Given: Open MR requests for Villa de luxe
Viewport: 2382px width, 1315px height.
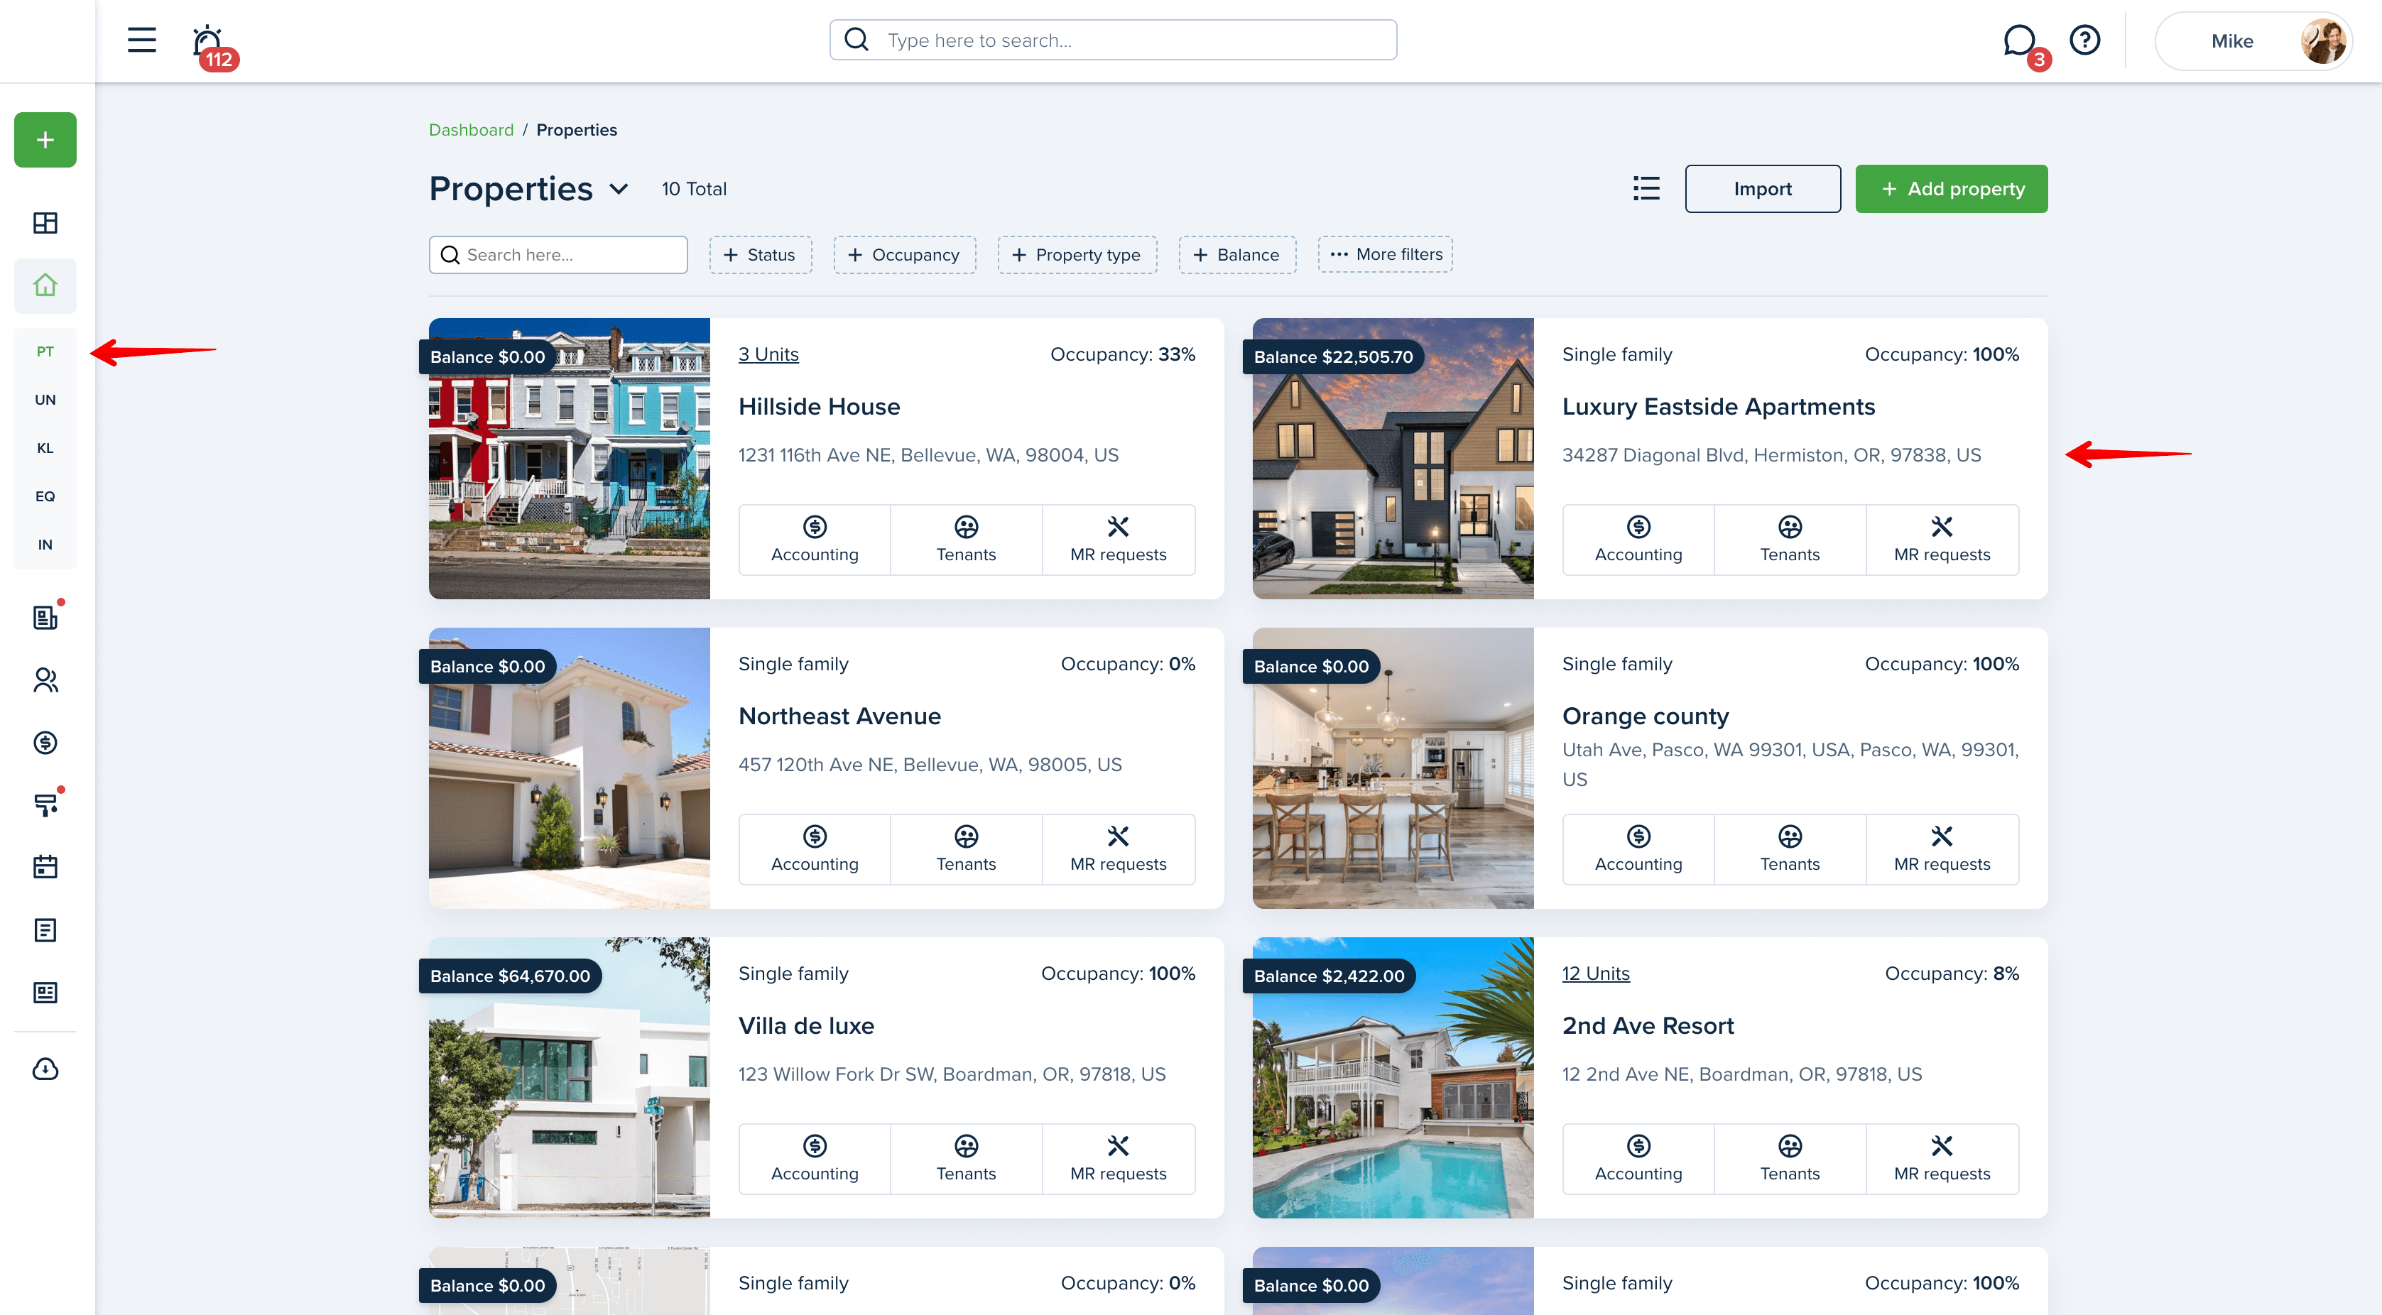Looking at the screenshot, I should (x=1119, y=1160).
